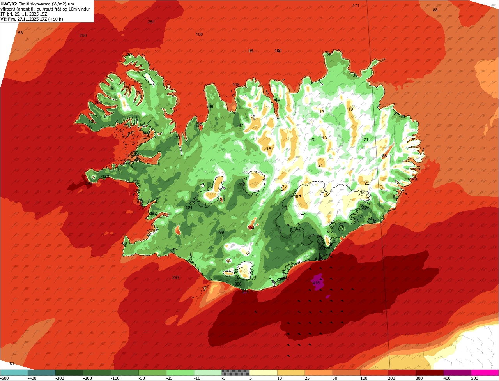
Task: Click the 44 value in northern Iceland
Action: coord(277,100)
